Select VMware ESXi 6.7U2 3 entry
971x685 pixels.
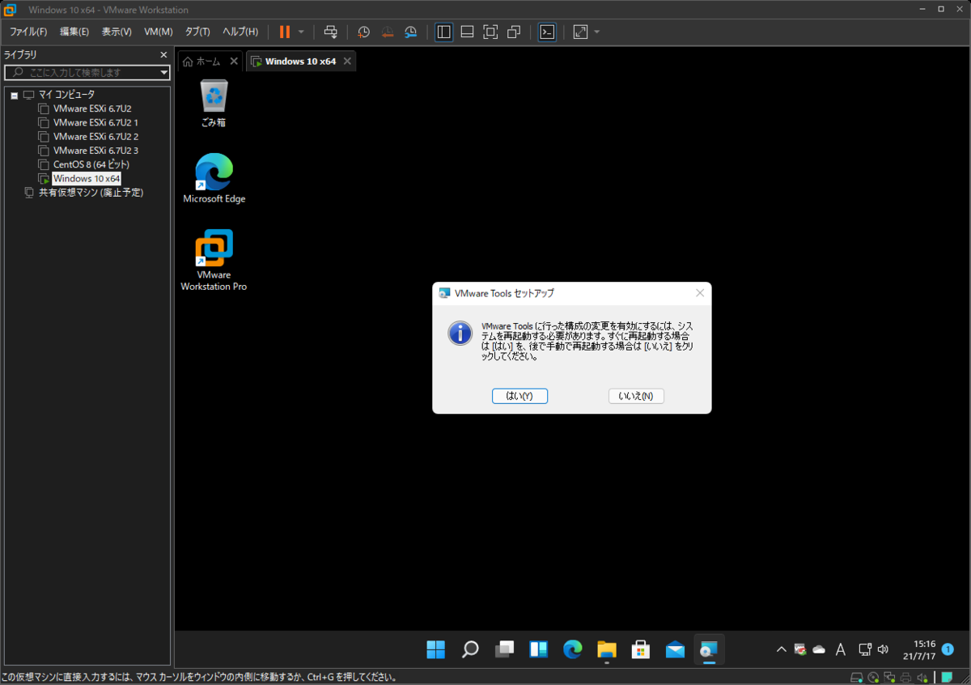95,150
